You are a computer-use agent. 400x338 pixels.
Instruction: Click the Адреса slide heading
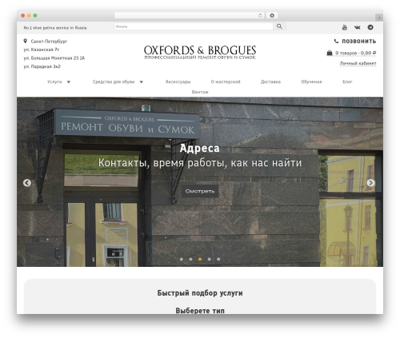200,148
